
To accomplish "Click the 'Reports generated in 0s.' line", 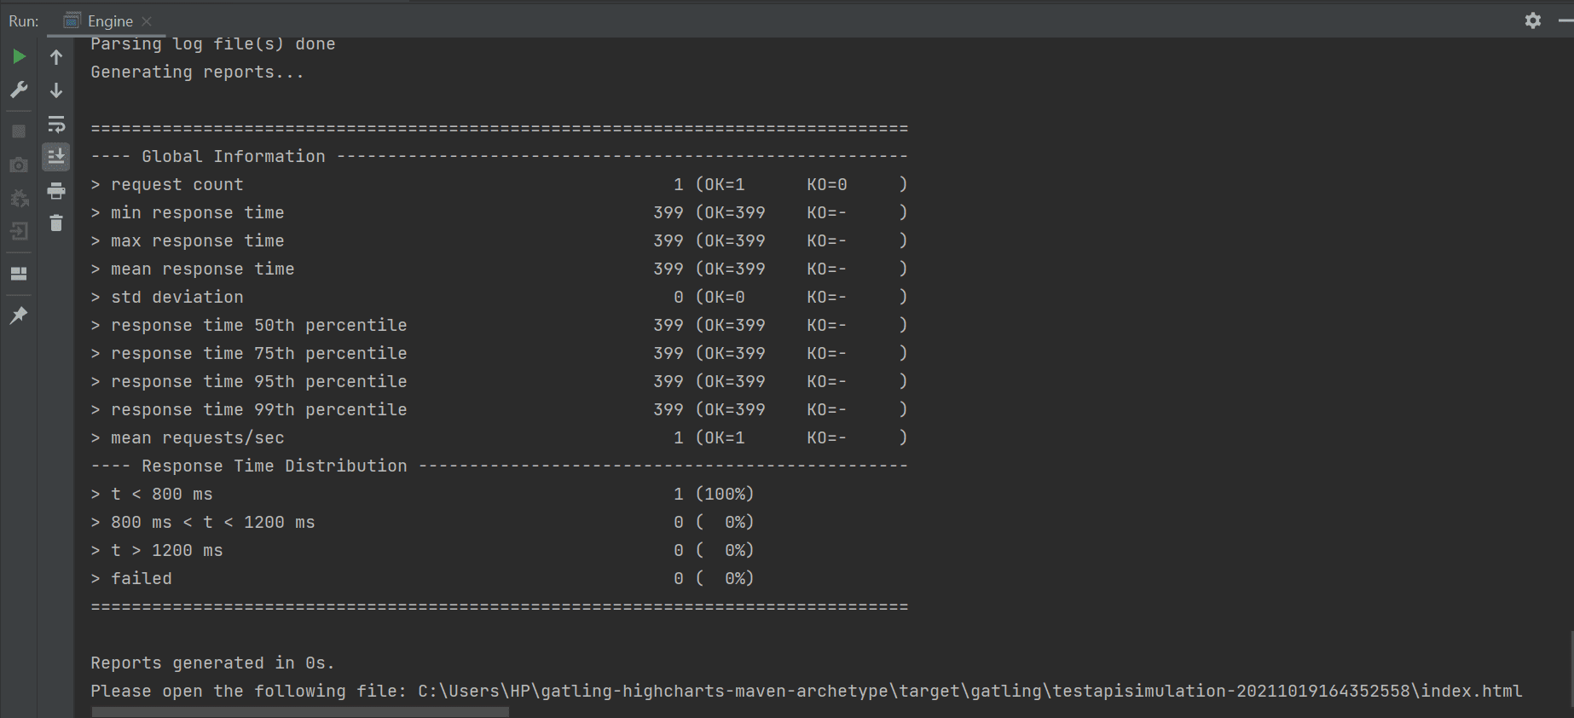I will coord(212,663).
